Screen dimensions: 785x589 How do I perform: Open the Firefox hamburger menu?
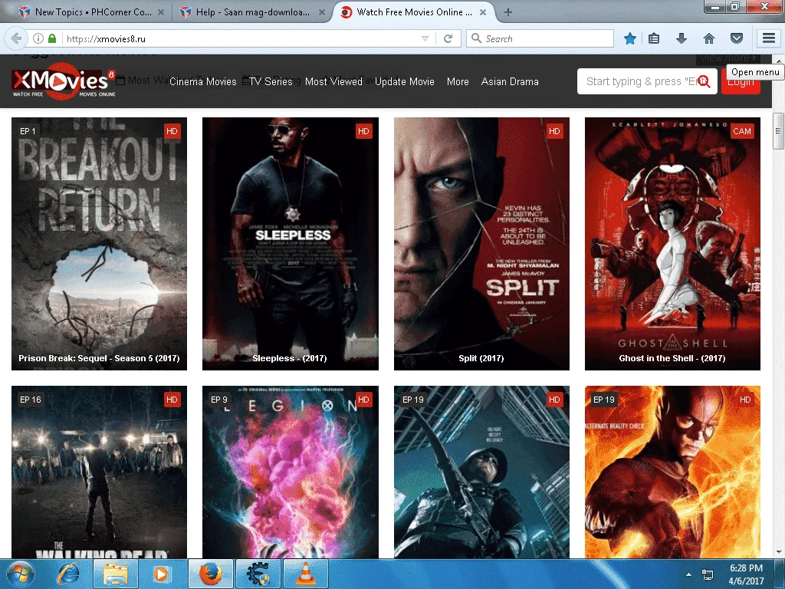(769, 38)
